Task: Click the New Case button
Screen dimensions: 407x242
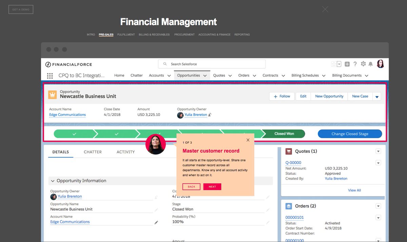Action: (x=360, y=97)
